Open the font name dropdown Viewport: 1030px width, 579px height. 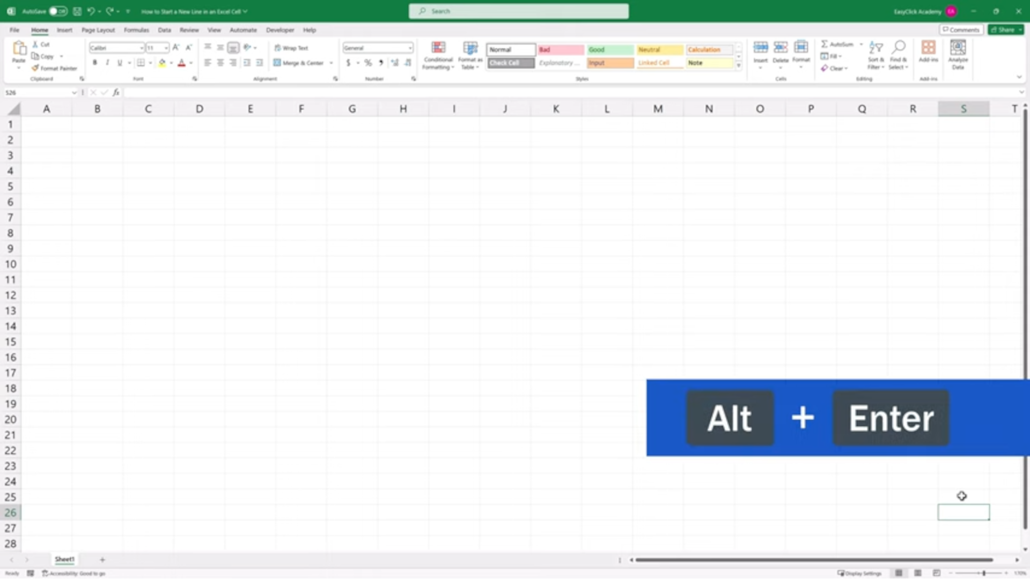click(141, 48)
